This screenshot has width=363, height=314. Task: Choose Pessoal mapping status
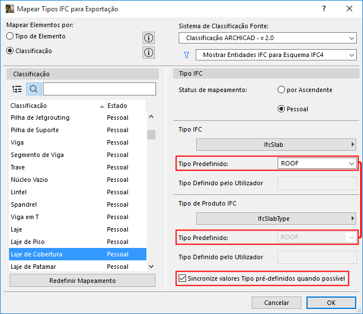coord(281,109)
